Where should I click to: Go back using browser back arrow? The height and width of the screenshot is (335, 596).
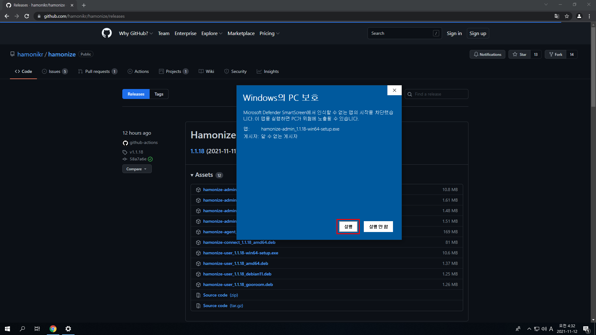pos(7,16)
